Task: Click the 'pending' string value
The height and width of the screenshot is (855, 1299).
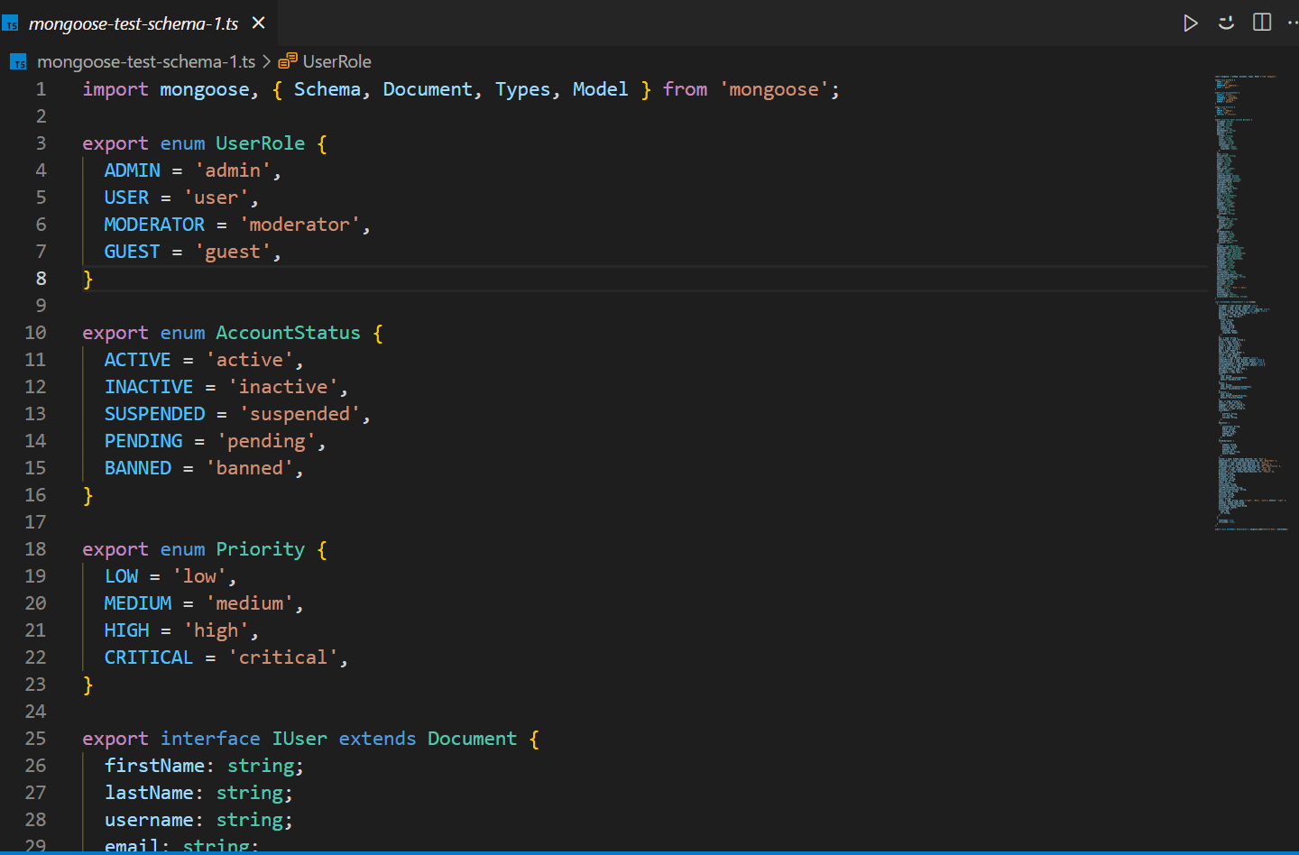Action: pos(266,441)
